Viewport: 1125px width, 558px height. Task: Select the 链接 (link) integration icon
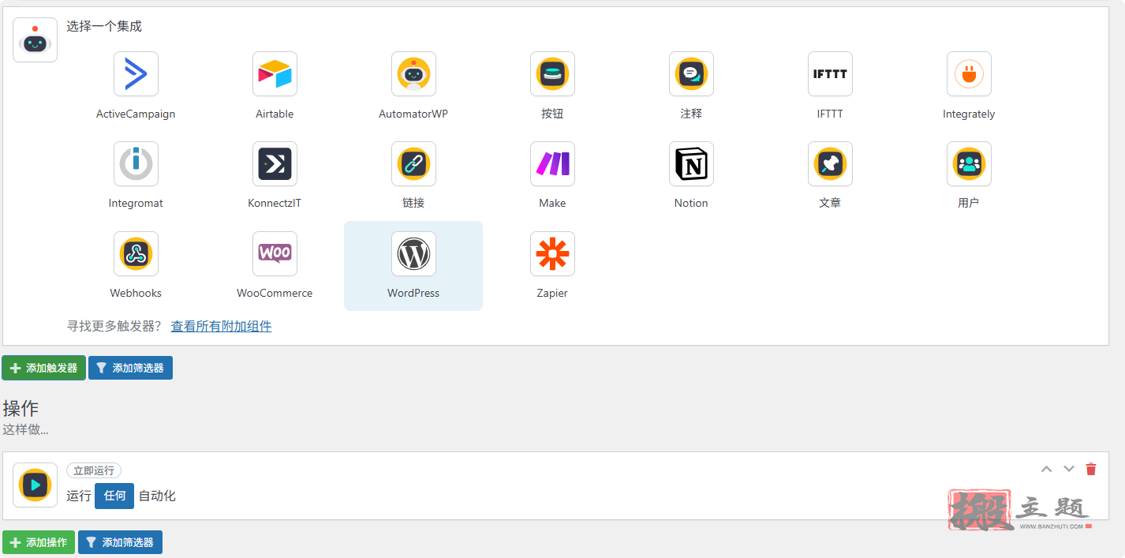[x=413, y=164]
